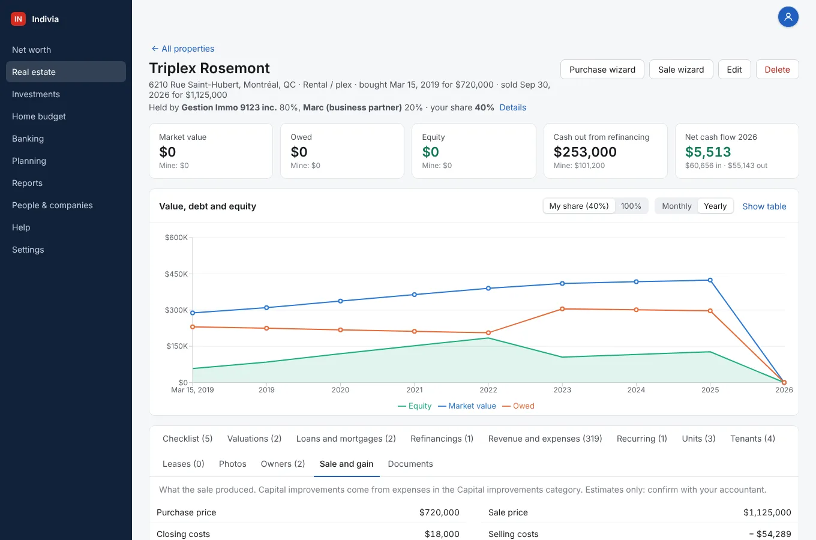Image resolution: width=816 pixels, height=540 pixels.
Task: Navigate to Investments in sidebar
Action: click(66, 94)
